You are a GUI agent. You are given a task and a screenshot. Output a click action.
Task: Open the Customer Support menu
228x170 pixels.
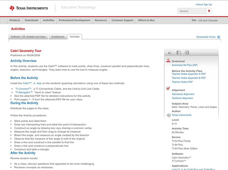click(x=123, y=20)
